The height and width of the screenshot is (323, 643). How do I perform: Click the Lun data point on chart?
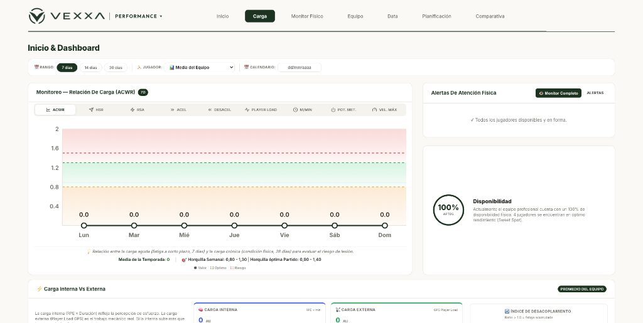(84, 226)
